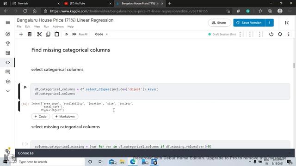Screen dimensions: 296x166
Task: Open browser favorites star icon
Action: coord(260,11)
